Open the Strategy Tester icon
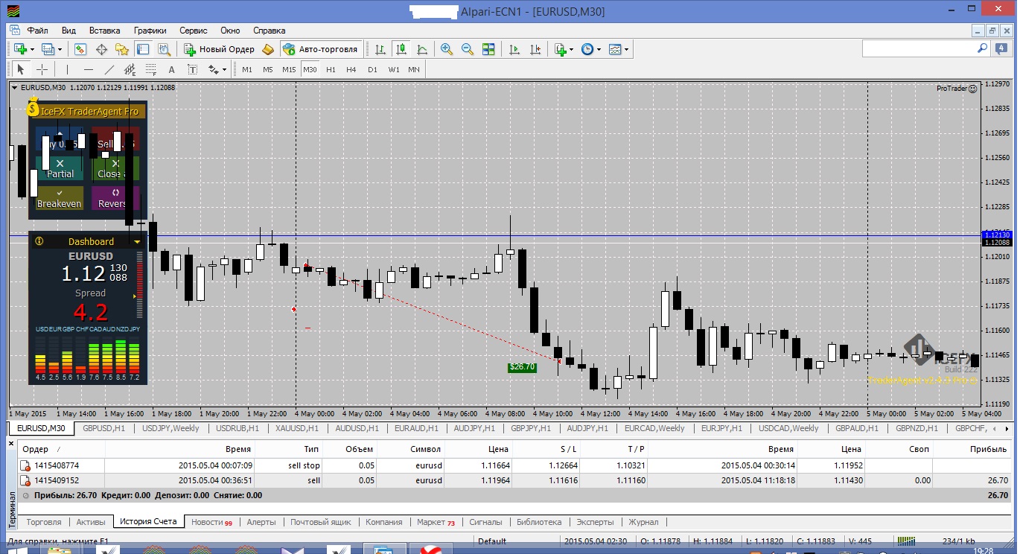The image size is (1020, 554). [164, 49]
